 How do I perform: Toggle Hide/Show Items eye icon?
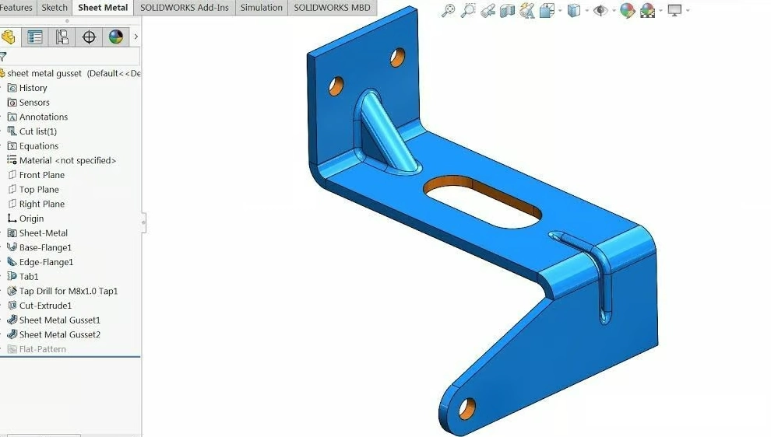[600, 11]
